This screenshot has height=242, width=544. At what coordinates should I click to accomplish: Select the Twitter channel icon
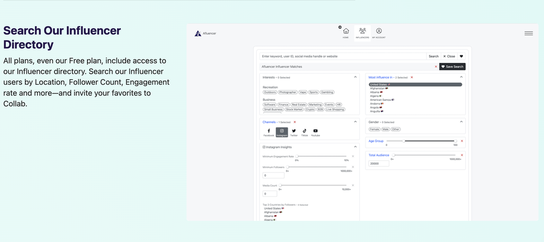tap(294, 131)
